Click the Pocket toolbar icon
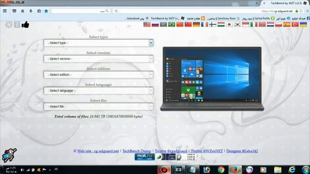Viewport: 310px width, 174px height. tap(14, 11)
